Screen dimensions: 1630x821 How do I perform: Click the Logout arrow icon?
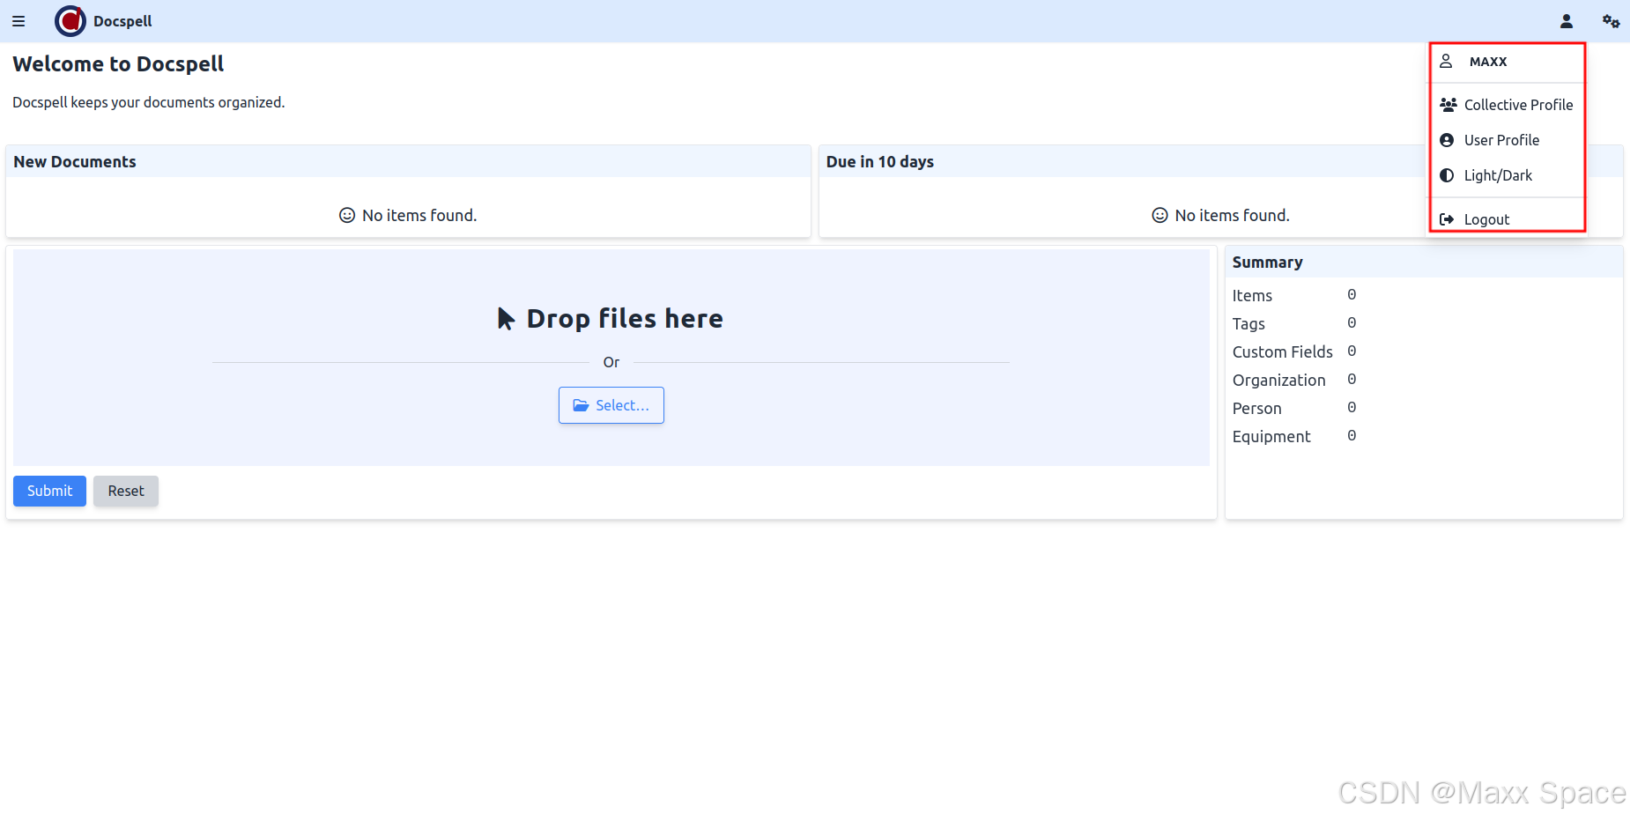click(1447, 219)
